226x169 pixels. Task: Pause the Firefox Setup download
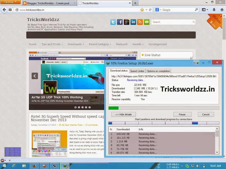tap(182, 114)
